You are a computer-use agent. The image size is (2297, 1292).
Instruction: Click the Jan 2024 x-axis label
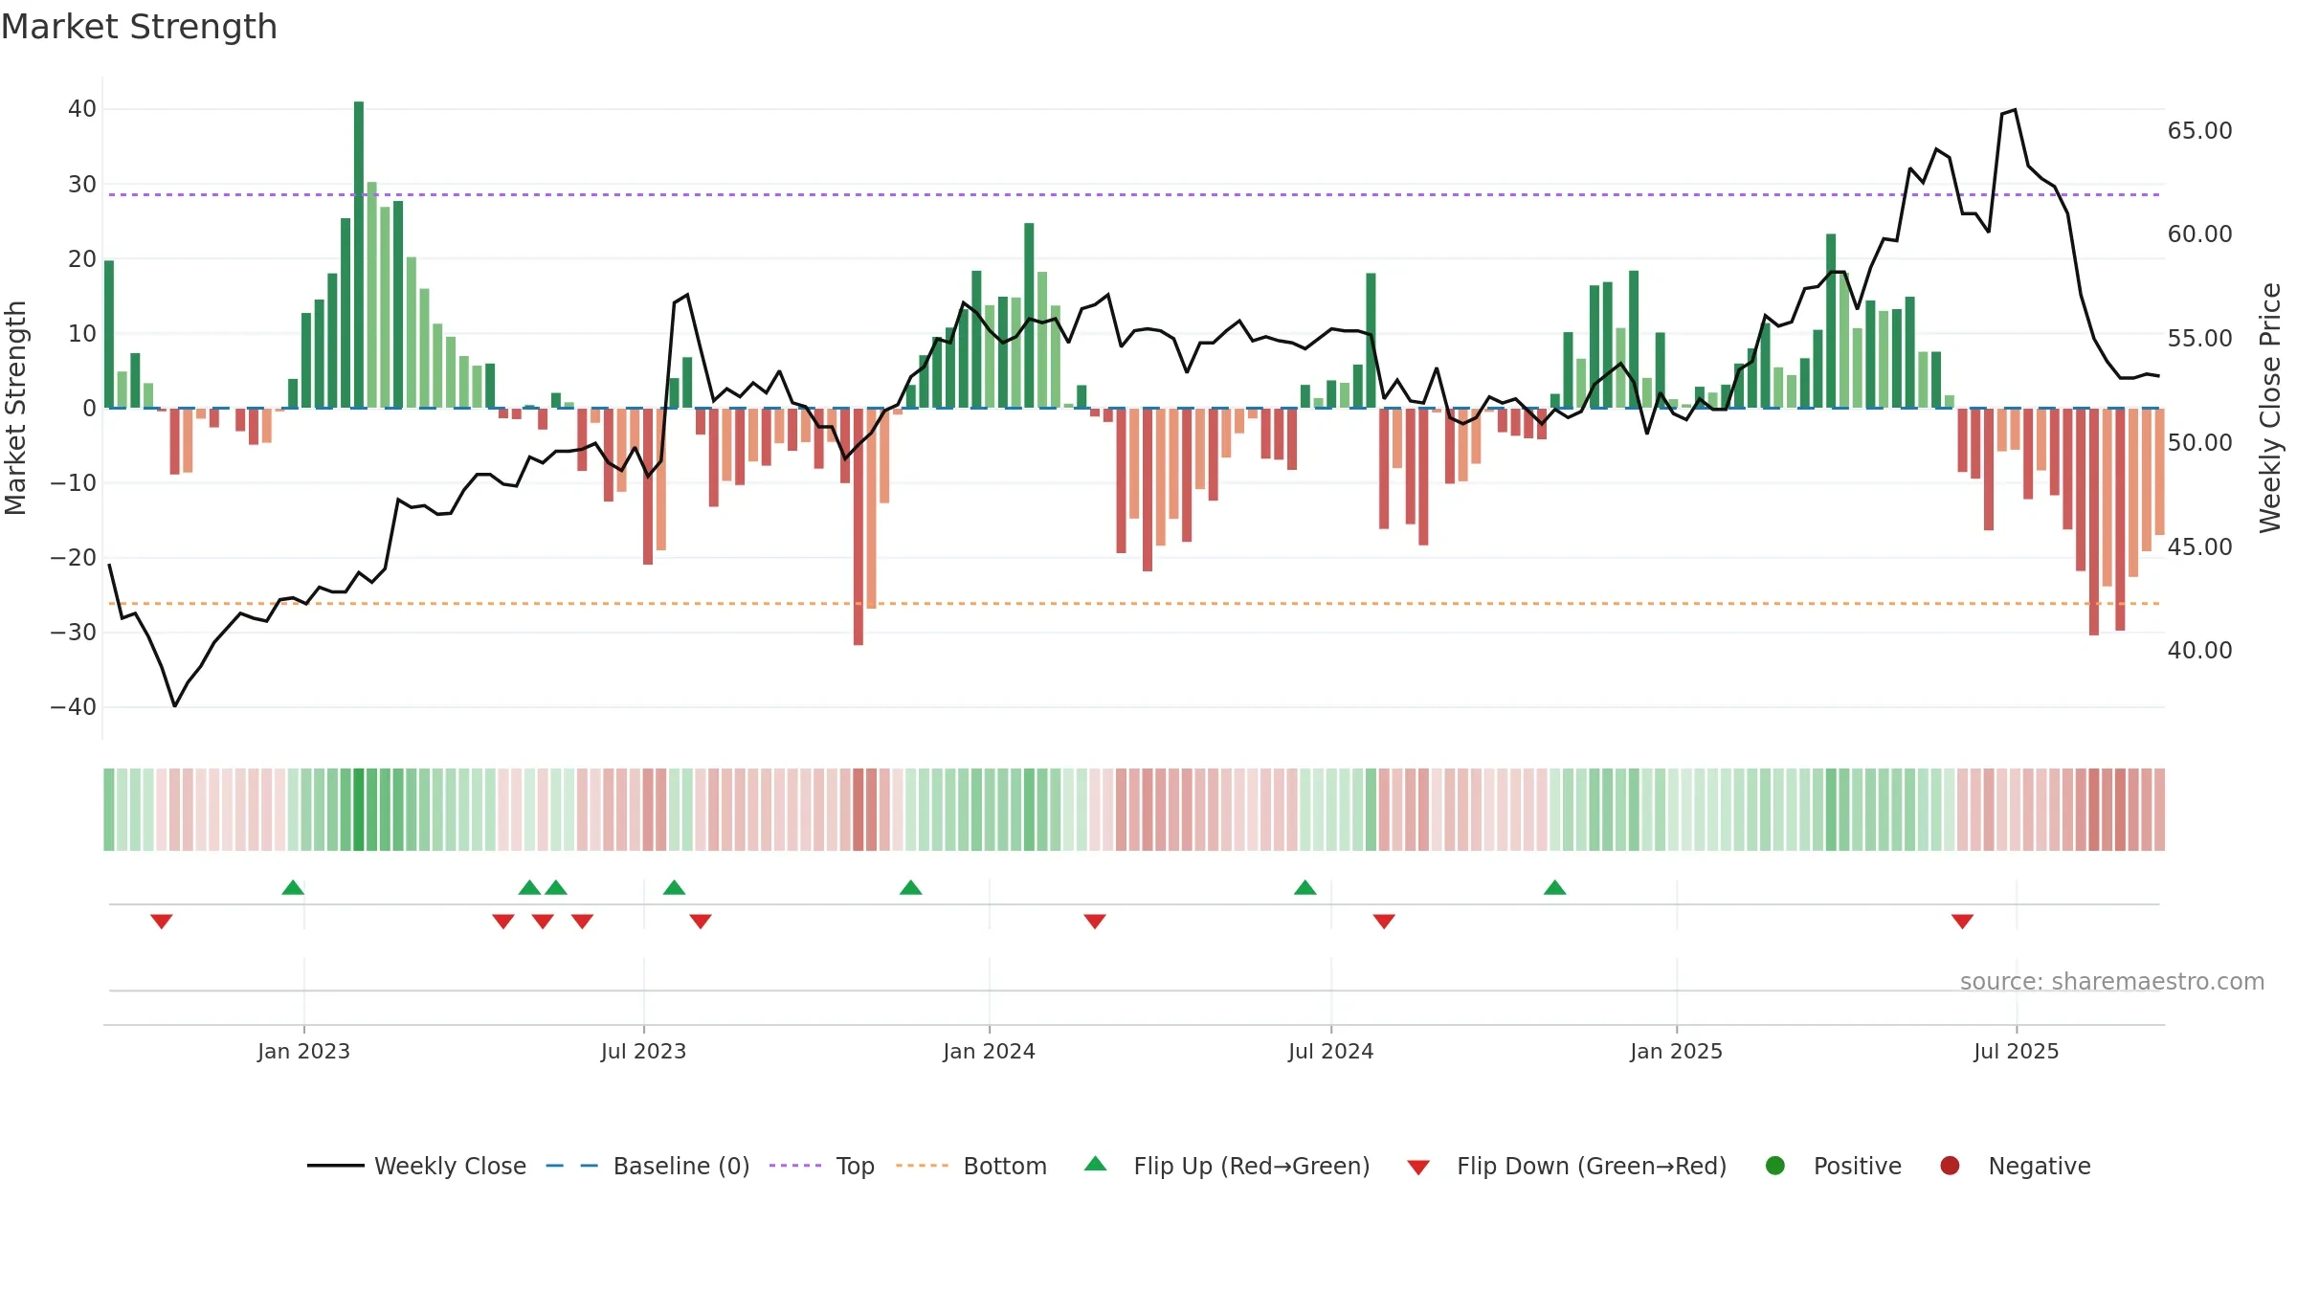click(989, 1051)
